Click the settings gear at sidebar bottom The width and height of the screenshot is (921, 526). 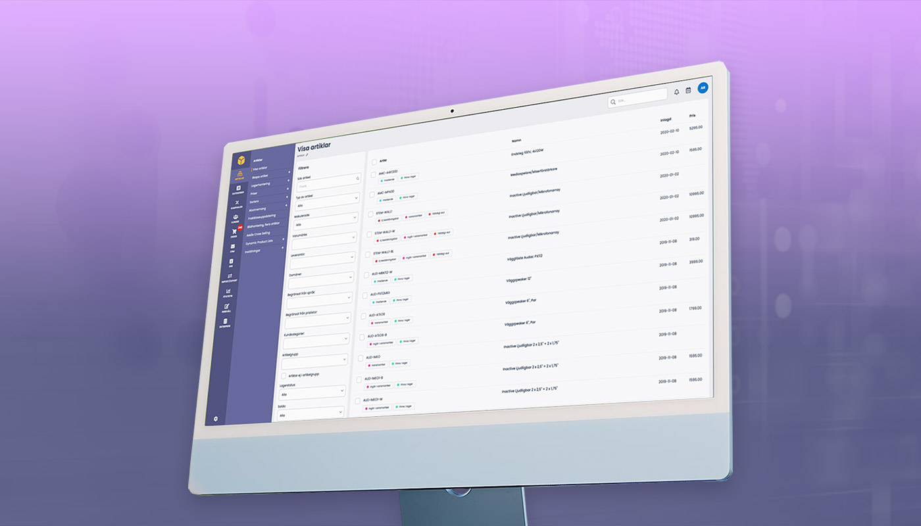pos(215,418)
